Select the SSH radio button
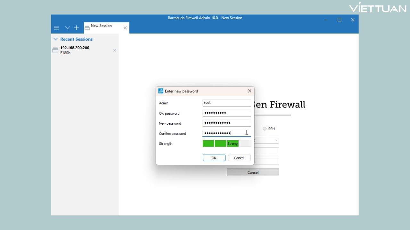The height and width of the screenshot is (230, 410). (265, 129)
